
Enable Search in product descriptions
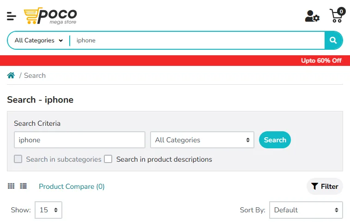[108, 159]
